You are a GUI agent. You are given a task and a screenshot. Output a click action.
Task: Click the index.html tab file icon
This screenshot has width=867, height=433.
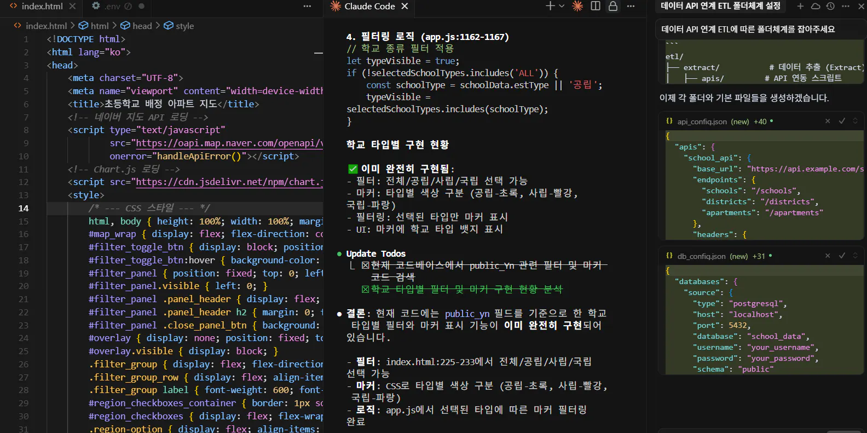(x=14, y=6)
